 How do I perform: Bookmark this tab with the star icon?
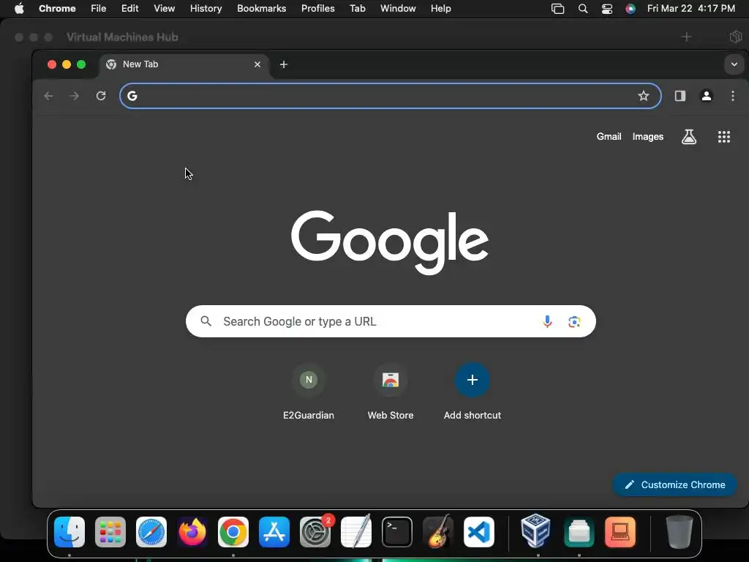[x=644, y=96]
